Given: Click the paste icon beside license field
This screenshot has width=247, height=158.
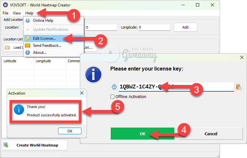Looking at the screenshot, I should (238, 87).
